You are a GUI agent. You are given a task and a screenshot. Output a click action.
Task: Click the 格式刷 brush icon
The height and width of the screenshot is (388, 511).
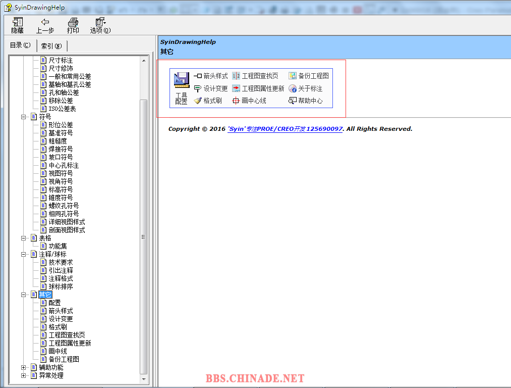pos(198,101)
